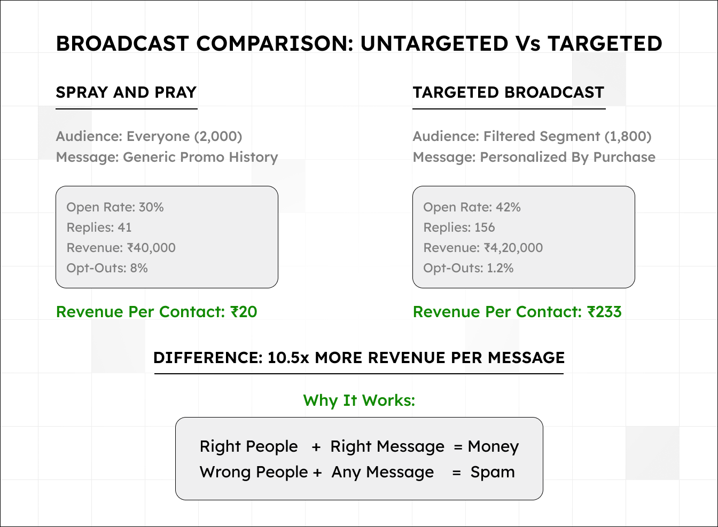
Task: Click the Opt-Outs: 8% line
Action: point(107,268)
